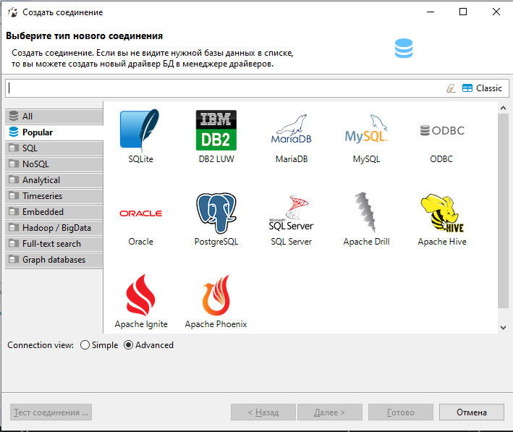Screen dimensions: 513x432
Task: Select the Oracle database logo
Action: (x=140, y=213)
